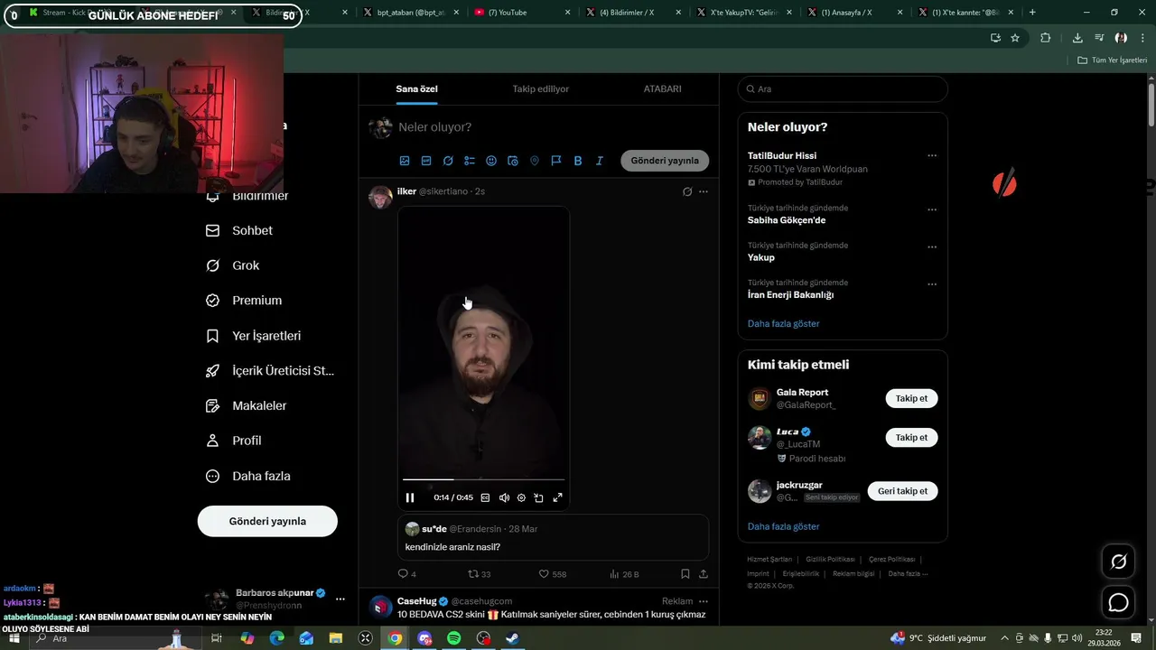Open Grok assist in the composer

point(448,161)
